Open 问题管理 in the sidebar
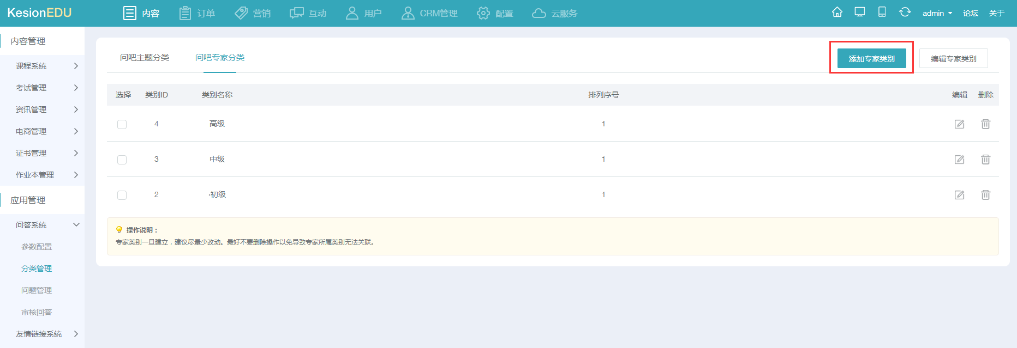 point(37,290)
